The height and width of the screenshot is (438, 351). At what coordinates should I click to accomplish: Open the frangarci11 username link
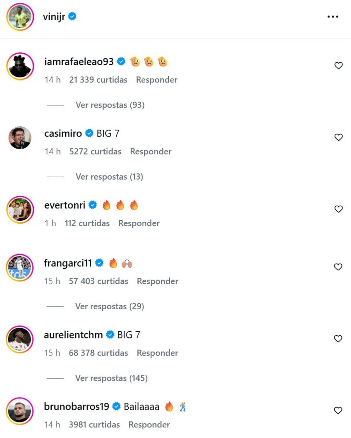tap(68, 263)
